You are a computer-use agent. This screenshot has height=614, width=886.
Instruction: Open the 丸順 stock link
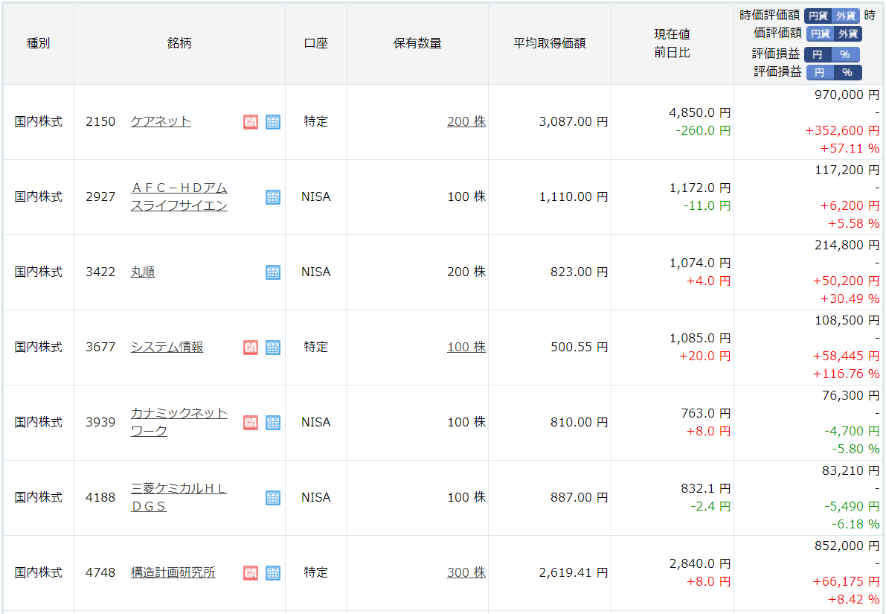[x=142, y=272]
